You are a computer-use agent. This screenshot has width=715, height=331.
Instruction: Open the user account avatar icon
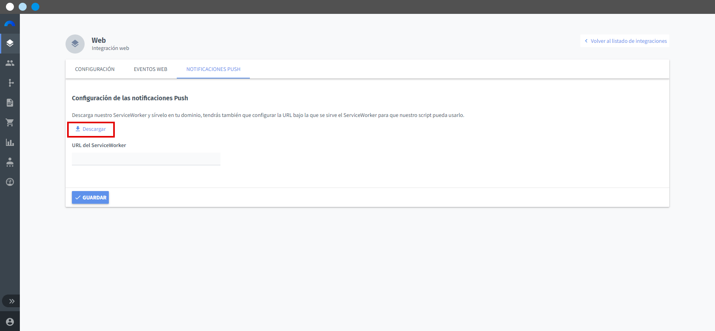pyautogui.click(x=10, y=322)
